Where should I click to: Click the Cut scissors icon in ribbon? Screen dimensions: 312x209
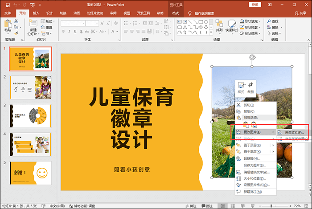pyautogui.click(x=16, y=21)
